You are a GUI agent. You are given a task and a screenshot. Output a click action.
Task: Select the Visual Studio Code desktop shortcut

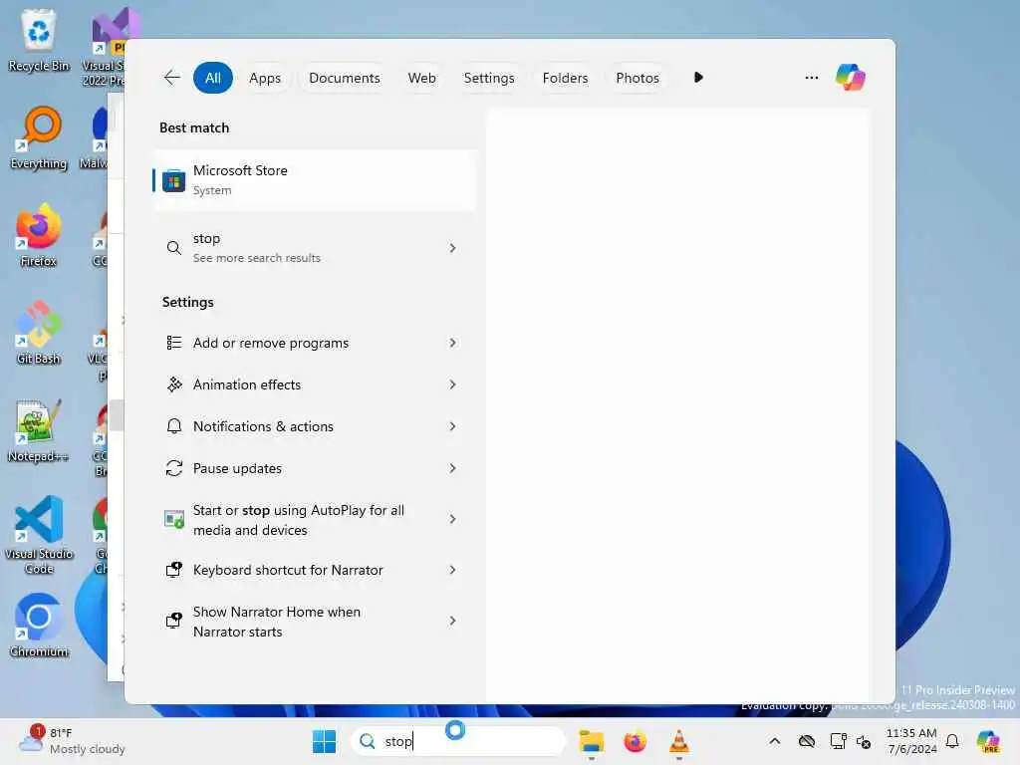tap(39, 535)
